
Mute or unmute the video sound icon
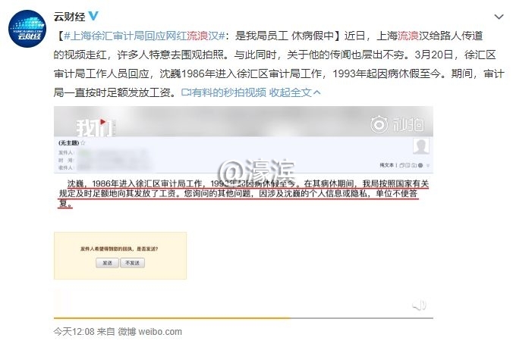point(419,305)
